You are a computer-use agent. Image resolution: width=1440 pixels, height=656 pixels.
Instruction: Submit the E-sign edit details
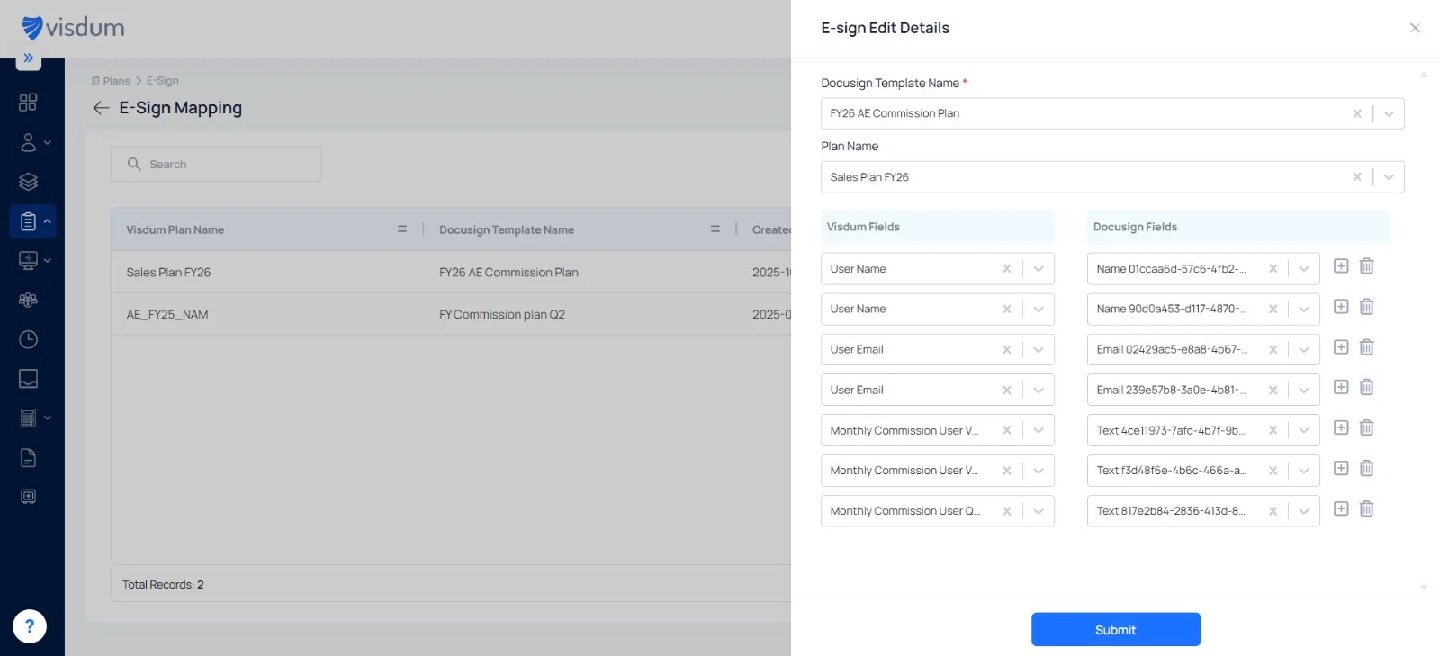tap(1116, 630)
